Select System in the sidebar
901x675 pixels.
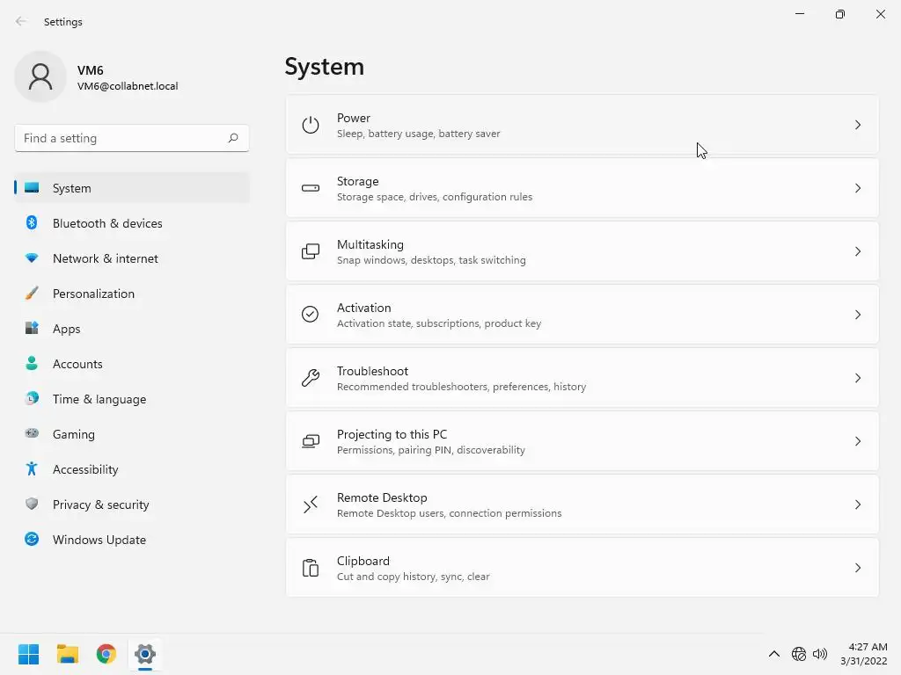132,188
